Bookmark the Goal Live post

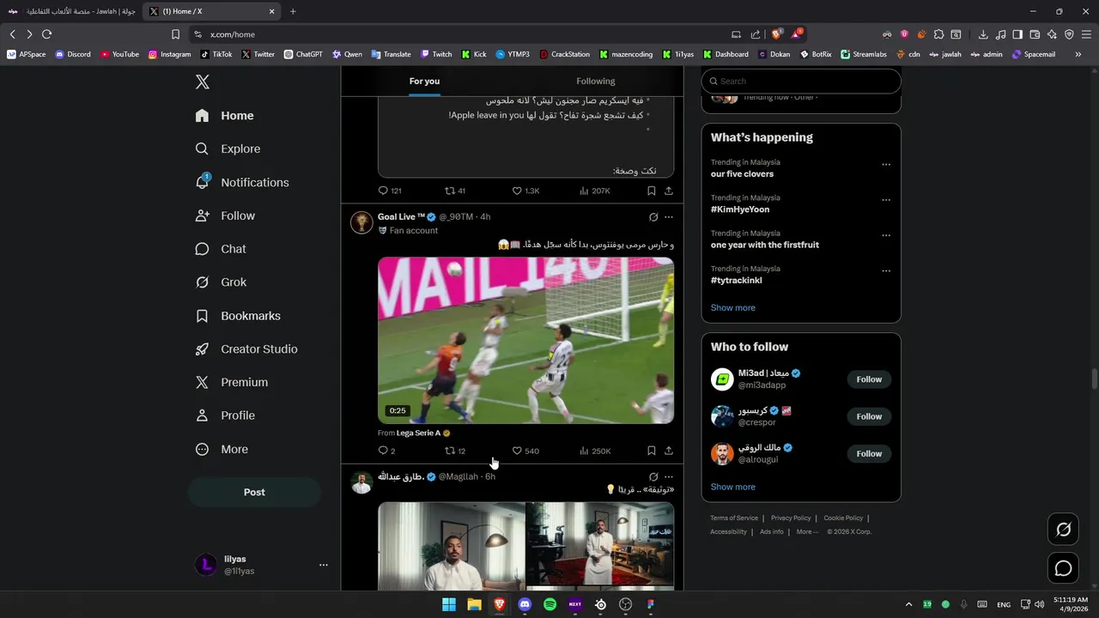click(x=652, y=451)
